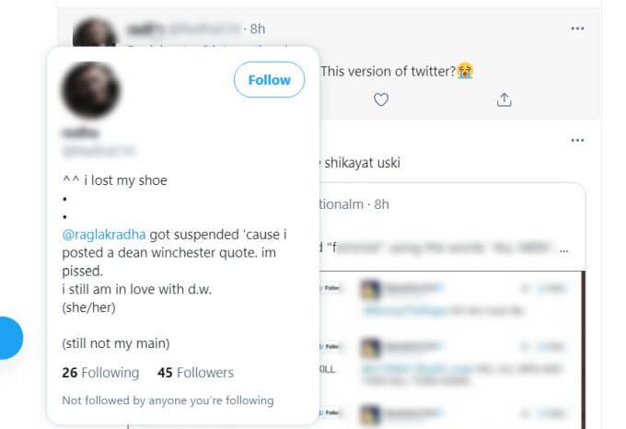This screenshot has height=429, width=626.
Task: Share the tweet using the upload icon
Action: click(x=504, y=99)
